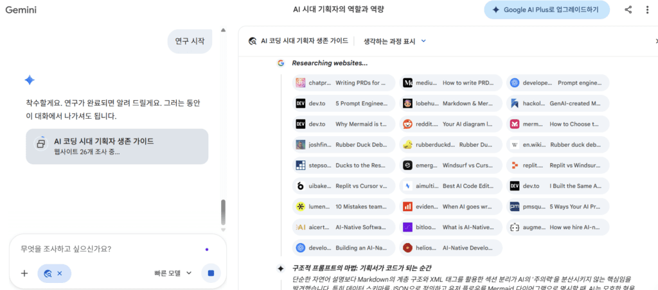
Task: Open aicert AI-Native Softwa chip
Action: (x=344, y=226)
